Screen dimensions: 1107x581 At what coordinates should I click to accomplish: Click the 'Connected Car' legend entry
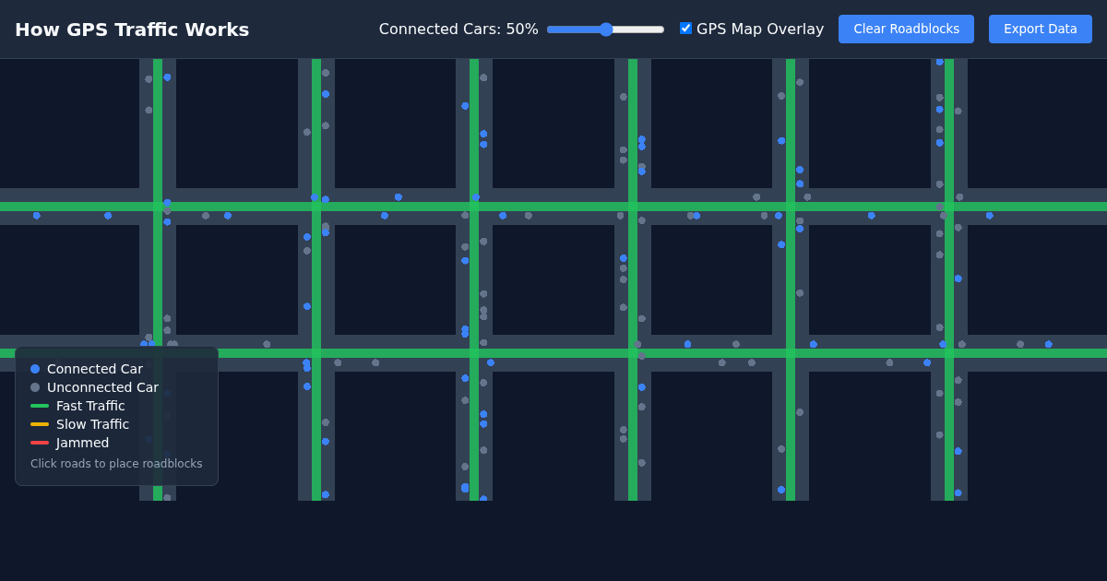tap(87, 369)
